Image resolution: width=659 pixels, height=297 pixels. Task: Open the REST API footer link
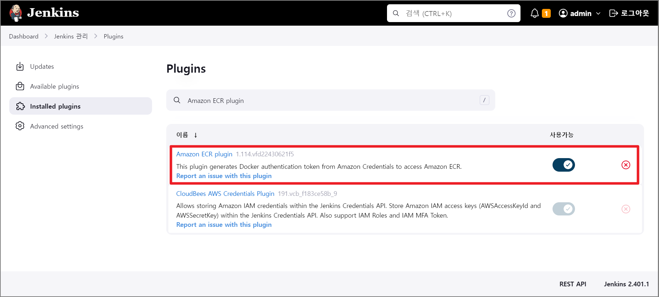(x=572, y=284)
